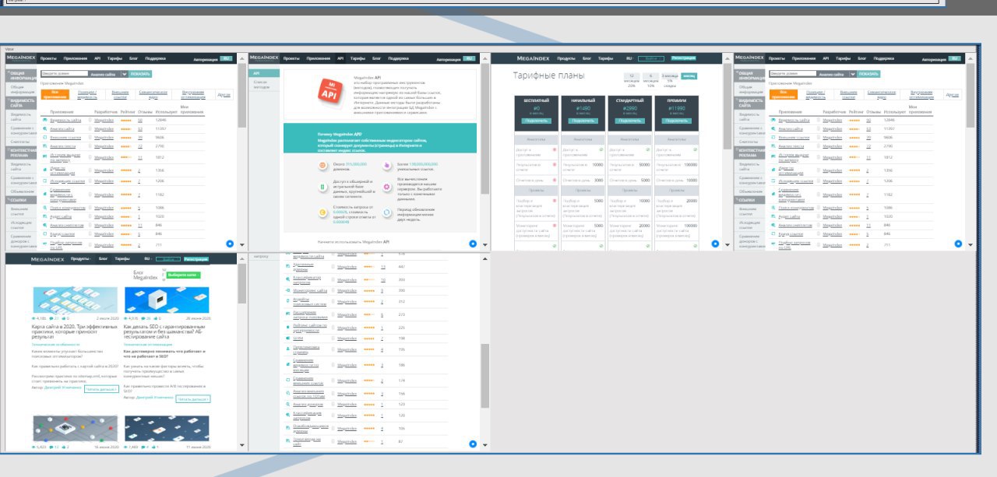Image resolution: width=997 pixels, height=477 pixels.
Task: Select the 6 месяцев 10% billing period
Action: click(650, 79)
